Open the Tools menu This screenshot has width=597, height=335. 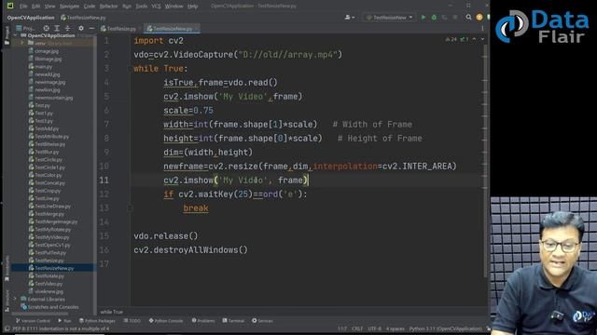pyautogui.click(x=141, y=7)
